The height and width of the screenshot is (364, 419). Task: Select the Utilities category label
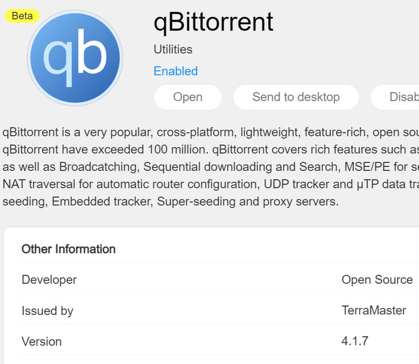point(173,50)
